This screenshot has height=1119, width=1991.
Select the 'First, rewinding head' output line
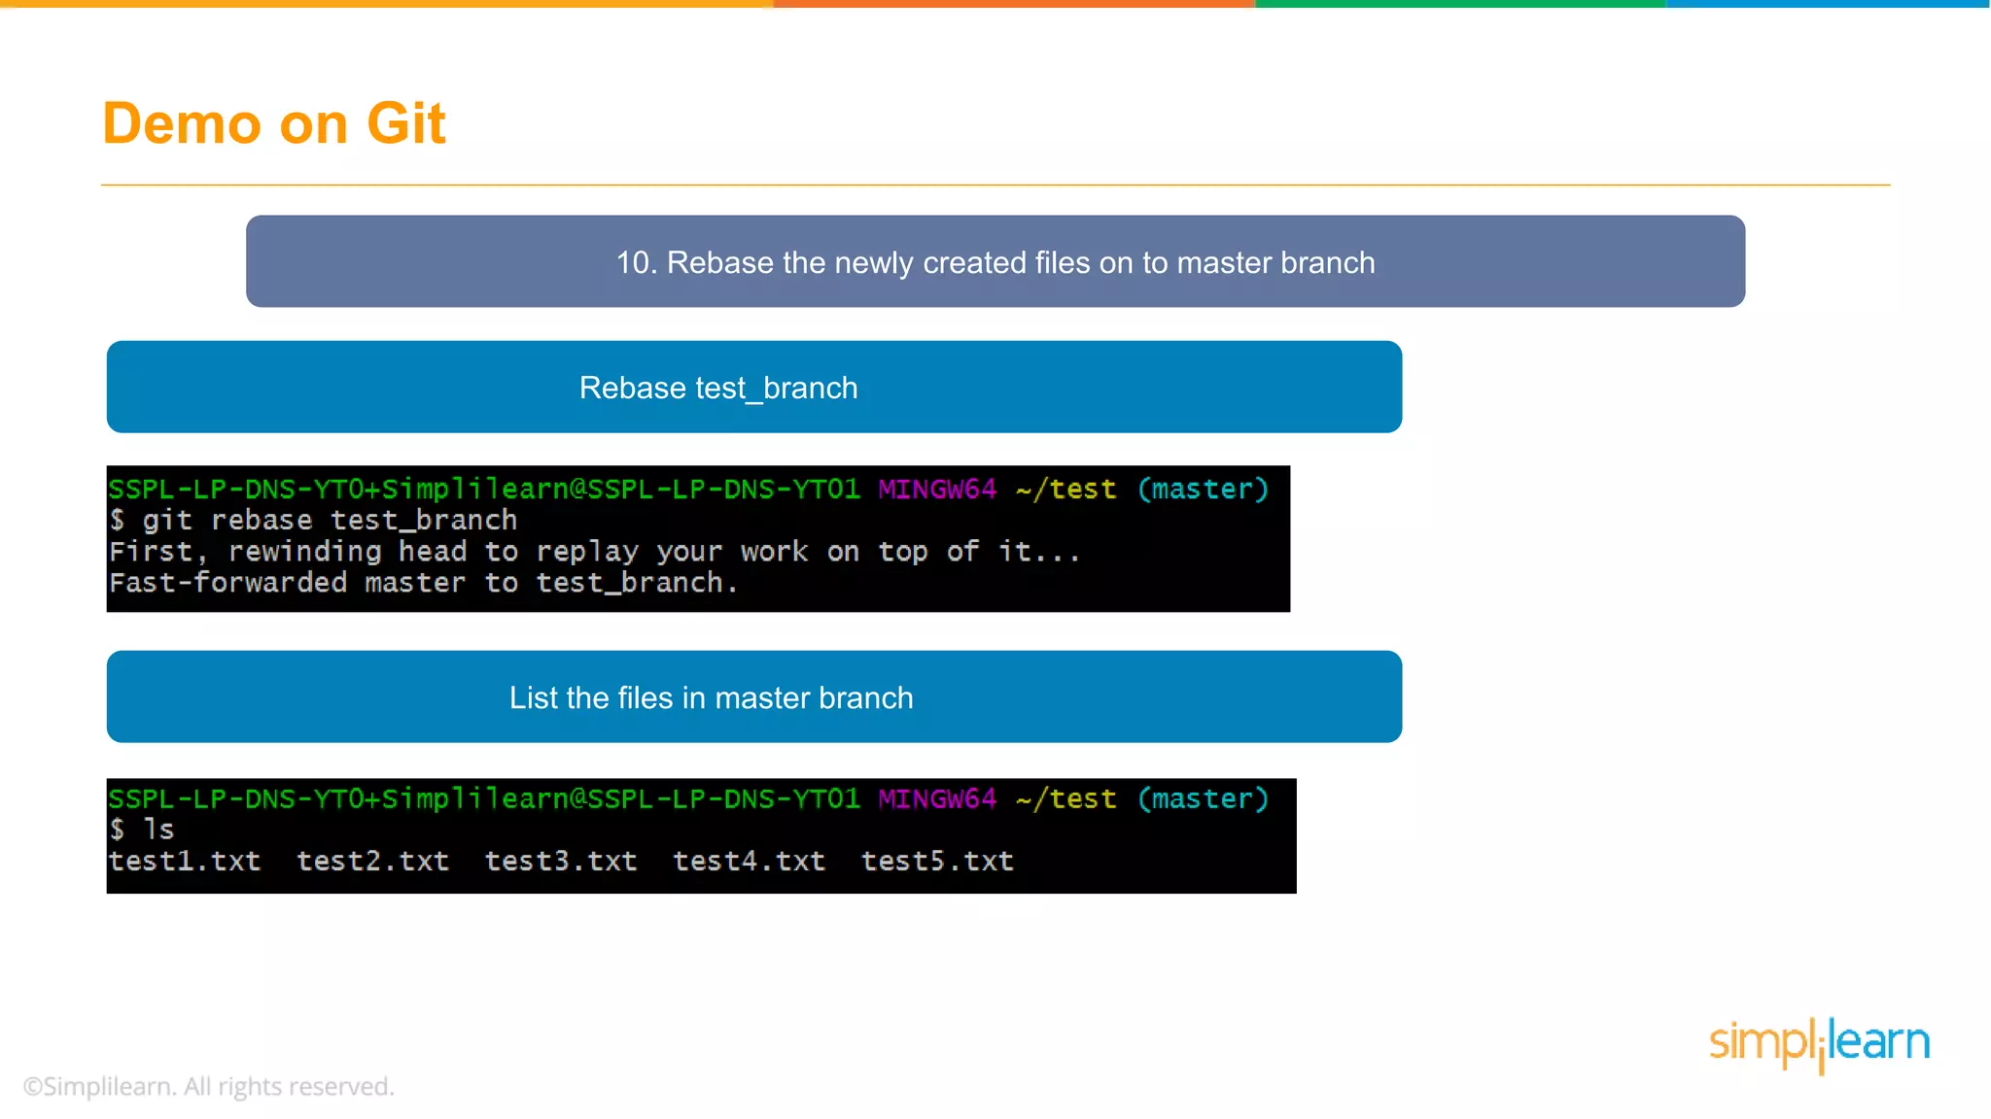[595, 552]
